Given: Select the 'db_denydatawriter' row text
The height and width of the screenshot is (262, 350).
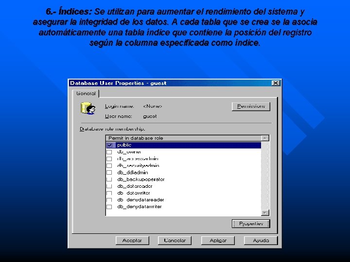Looking at the screenshot, I should click(140, 207).
